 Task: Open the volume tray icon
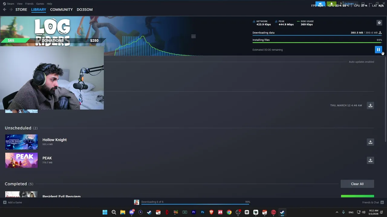click(x=364, y=212)
